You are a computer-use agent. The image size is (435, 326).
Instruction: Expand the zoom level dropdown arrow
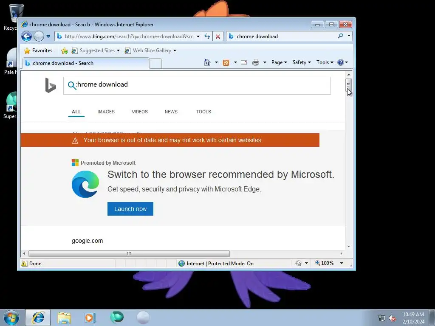click(x=342, y=263)
